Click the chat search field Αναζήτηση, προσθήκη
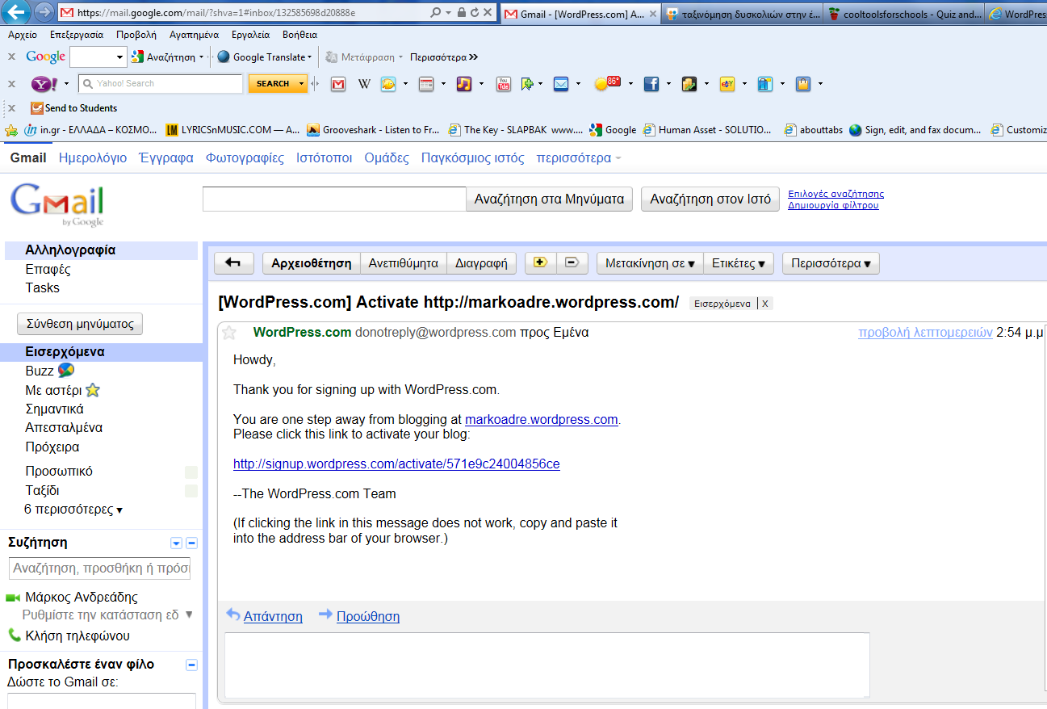 pyautogui.click(x=101, y=568)
